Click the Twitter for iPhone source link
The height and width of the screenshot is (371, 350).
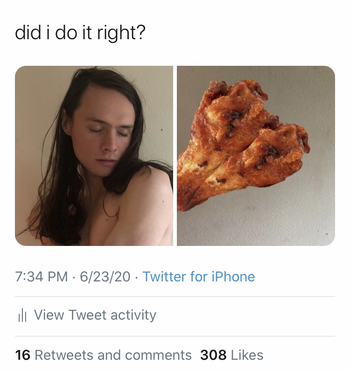click(199, 277)
